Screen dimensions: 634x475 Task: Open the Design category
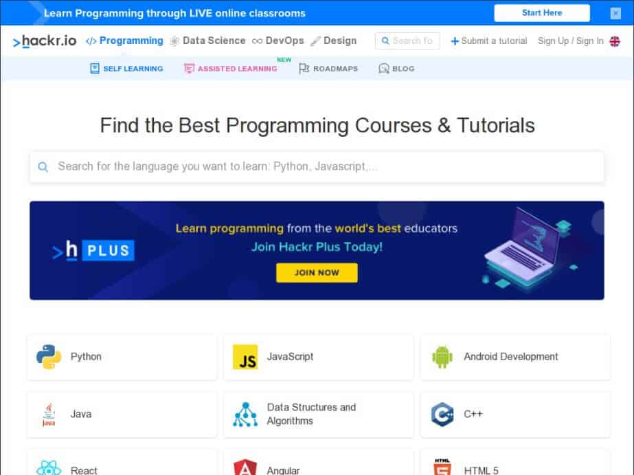(x=334, y=41)
